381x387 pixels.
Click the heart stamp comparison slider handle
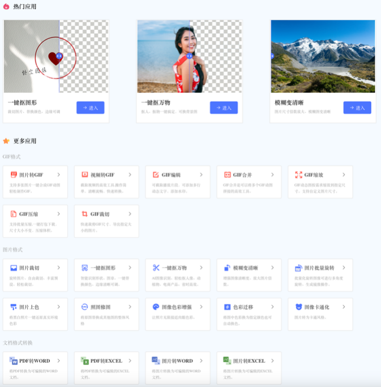59,56
